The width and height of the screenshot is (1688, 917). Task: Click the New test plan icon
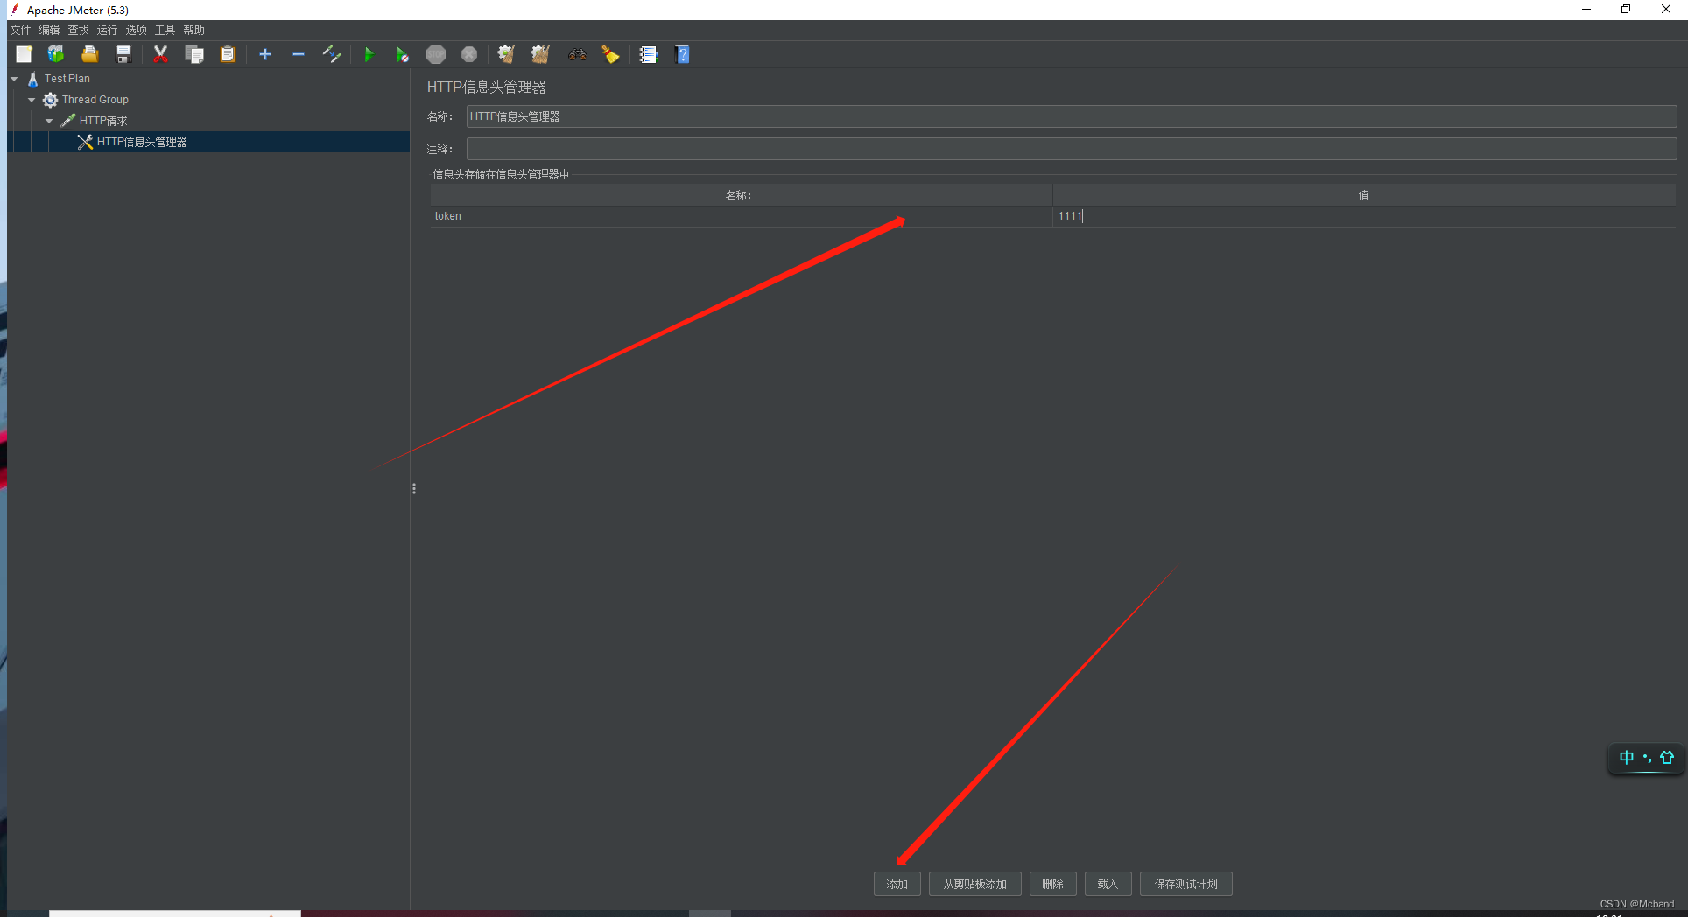[x=24, y=54]
